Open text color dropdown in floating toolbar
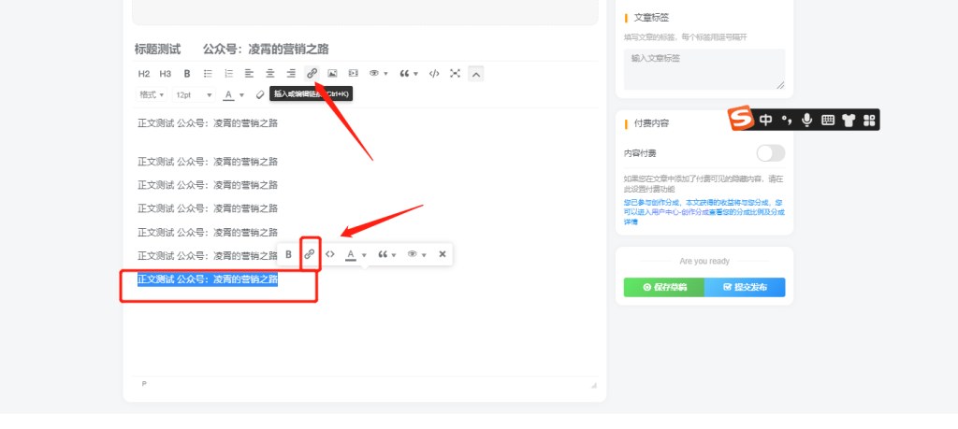Screen dimensions: 958x429 pyautogui.click(x=364, y=255)
